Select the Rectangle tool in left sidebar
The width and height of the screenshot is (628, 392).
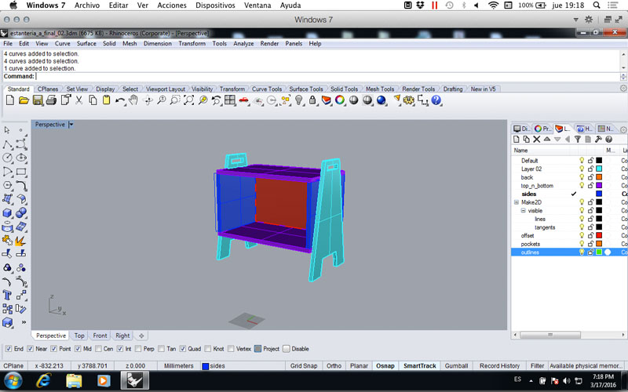click(21, 172)
